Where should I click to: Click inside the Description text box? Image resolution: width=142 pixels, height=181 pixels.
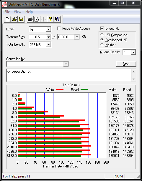[x=69, y=75]
